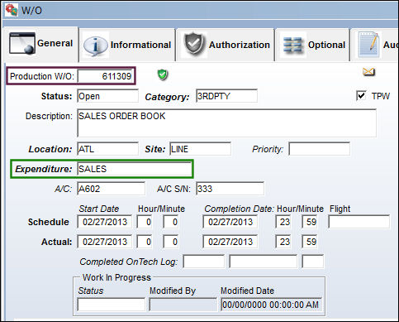This screenshot has height=322, width=399.
Task: Click the Actual completion Hour field 23
Action: (x=283, y=242)
